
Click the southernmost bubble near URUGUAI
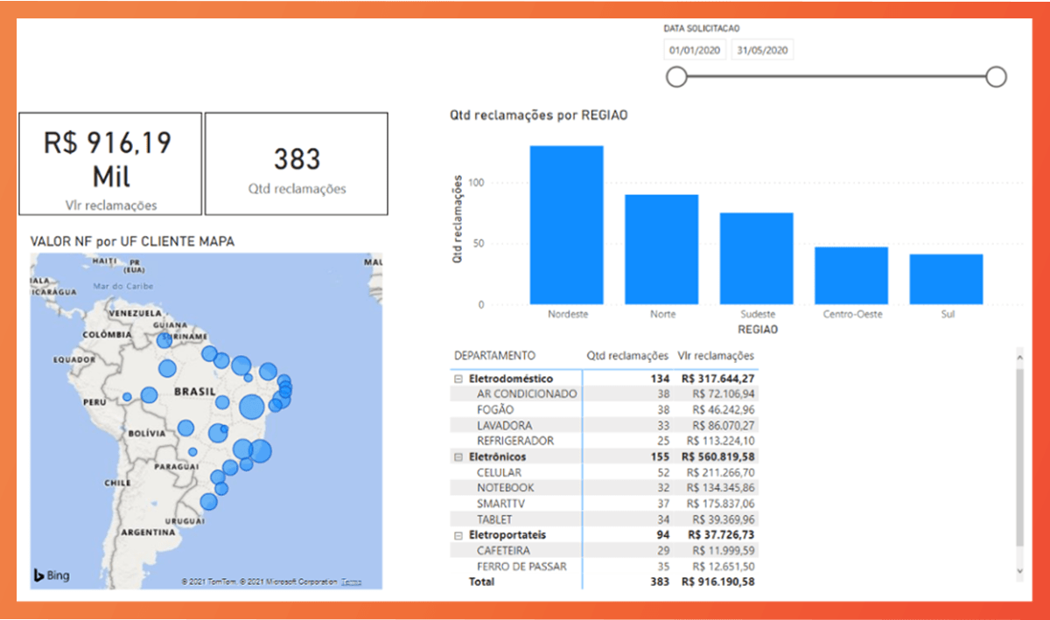point(210,502)
